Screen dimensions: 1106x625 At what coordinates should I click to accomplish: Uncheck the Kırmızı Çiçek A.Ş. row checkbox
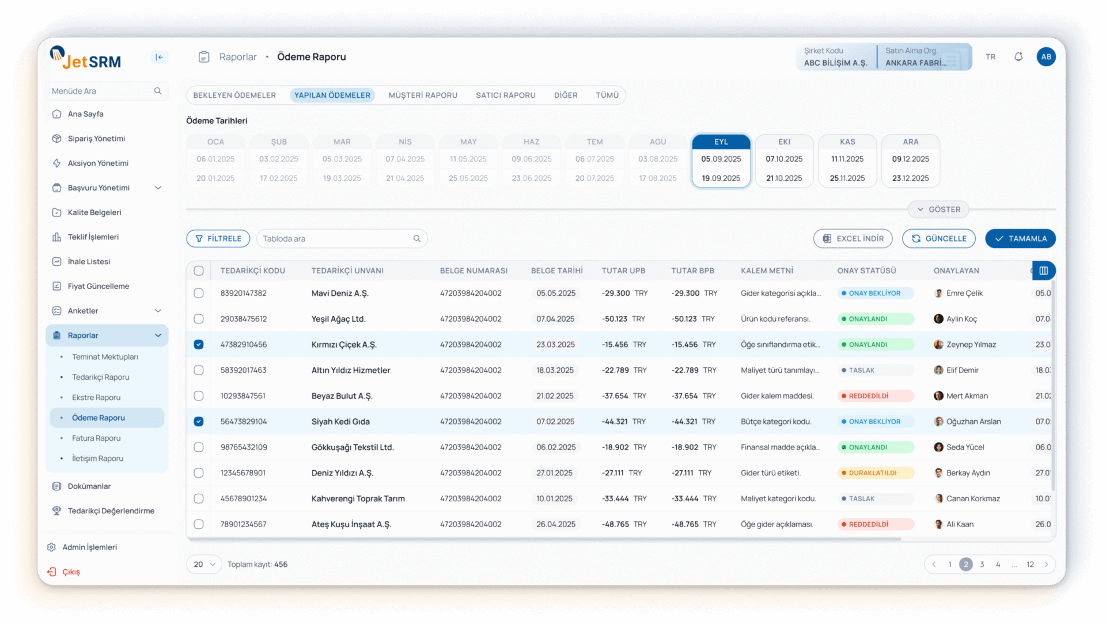pyautogui.click(x=199, y=344)
